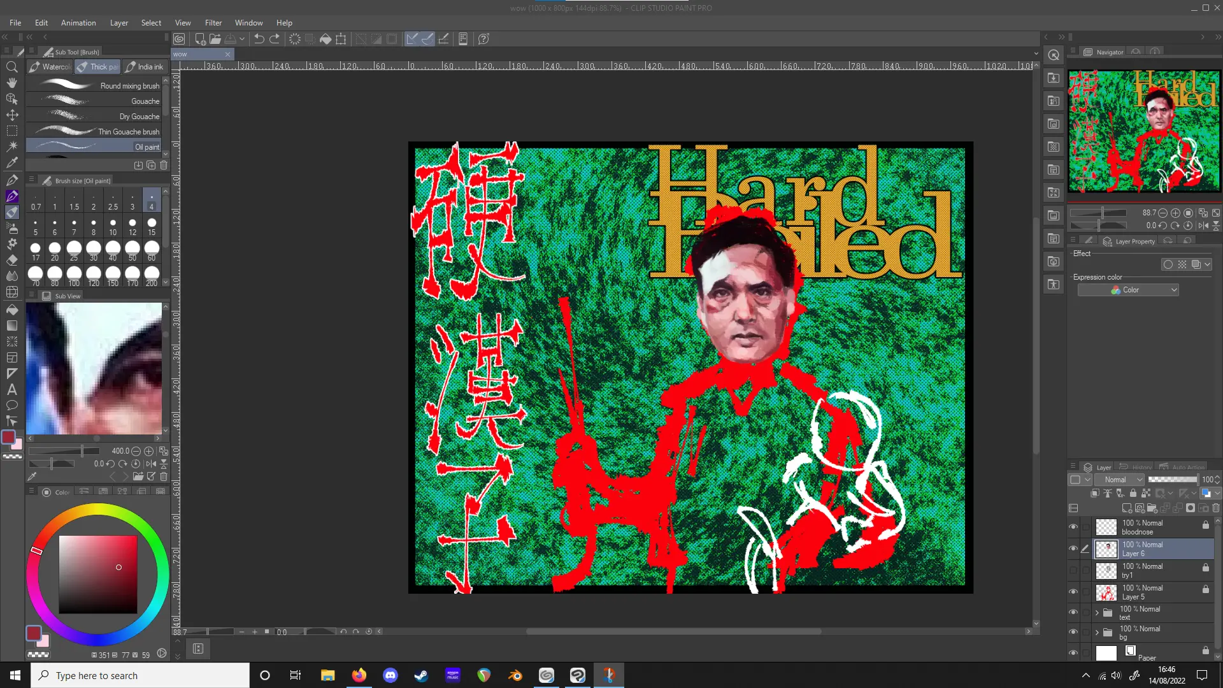Expand the text layer folder
The width and height of the screenshot is (1223, 688).
[1097, 613]
